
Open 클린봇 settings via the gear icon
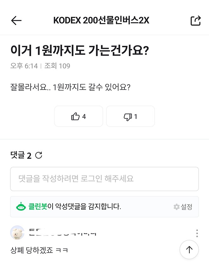click(x=176, y=207)
